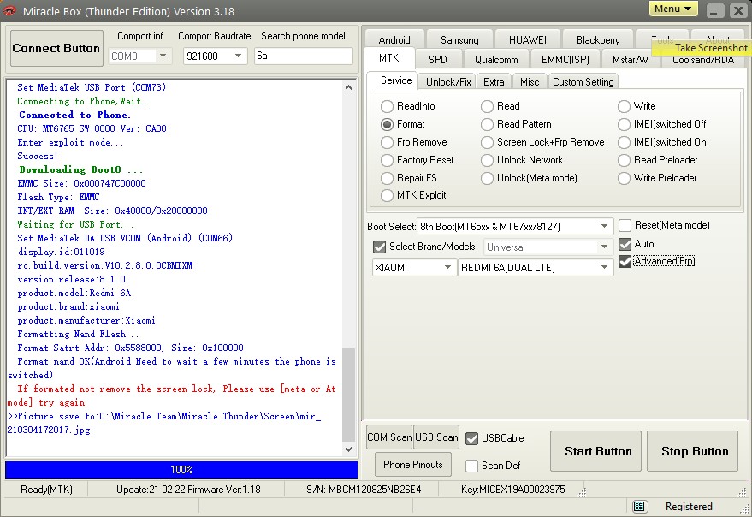
Task: Open the Extra sub-tab
Action: pyautogui.click(x=494, y=81)
